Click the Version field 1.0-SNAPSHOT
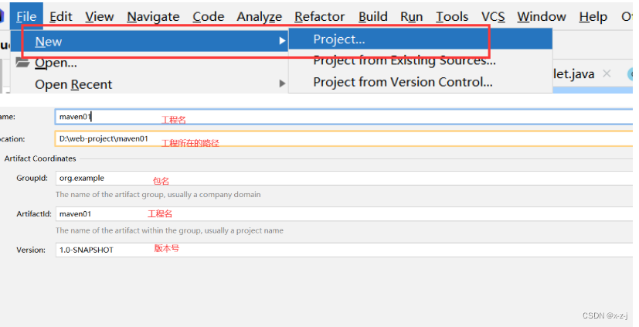Image resolution: width=639 pixels, height=327 pixels. pyautogui.click(x=344, y=250)
